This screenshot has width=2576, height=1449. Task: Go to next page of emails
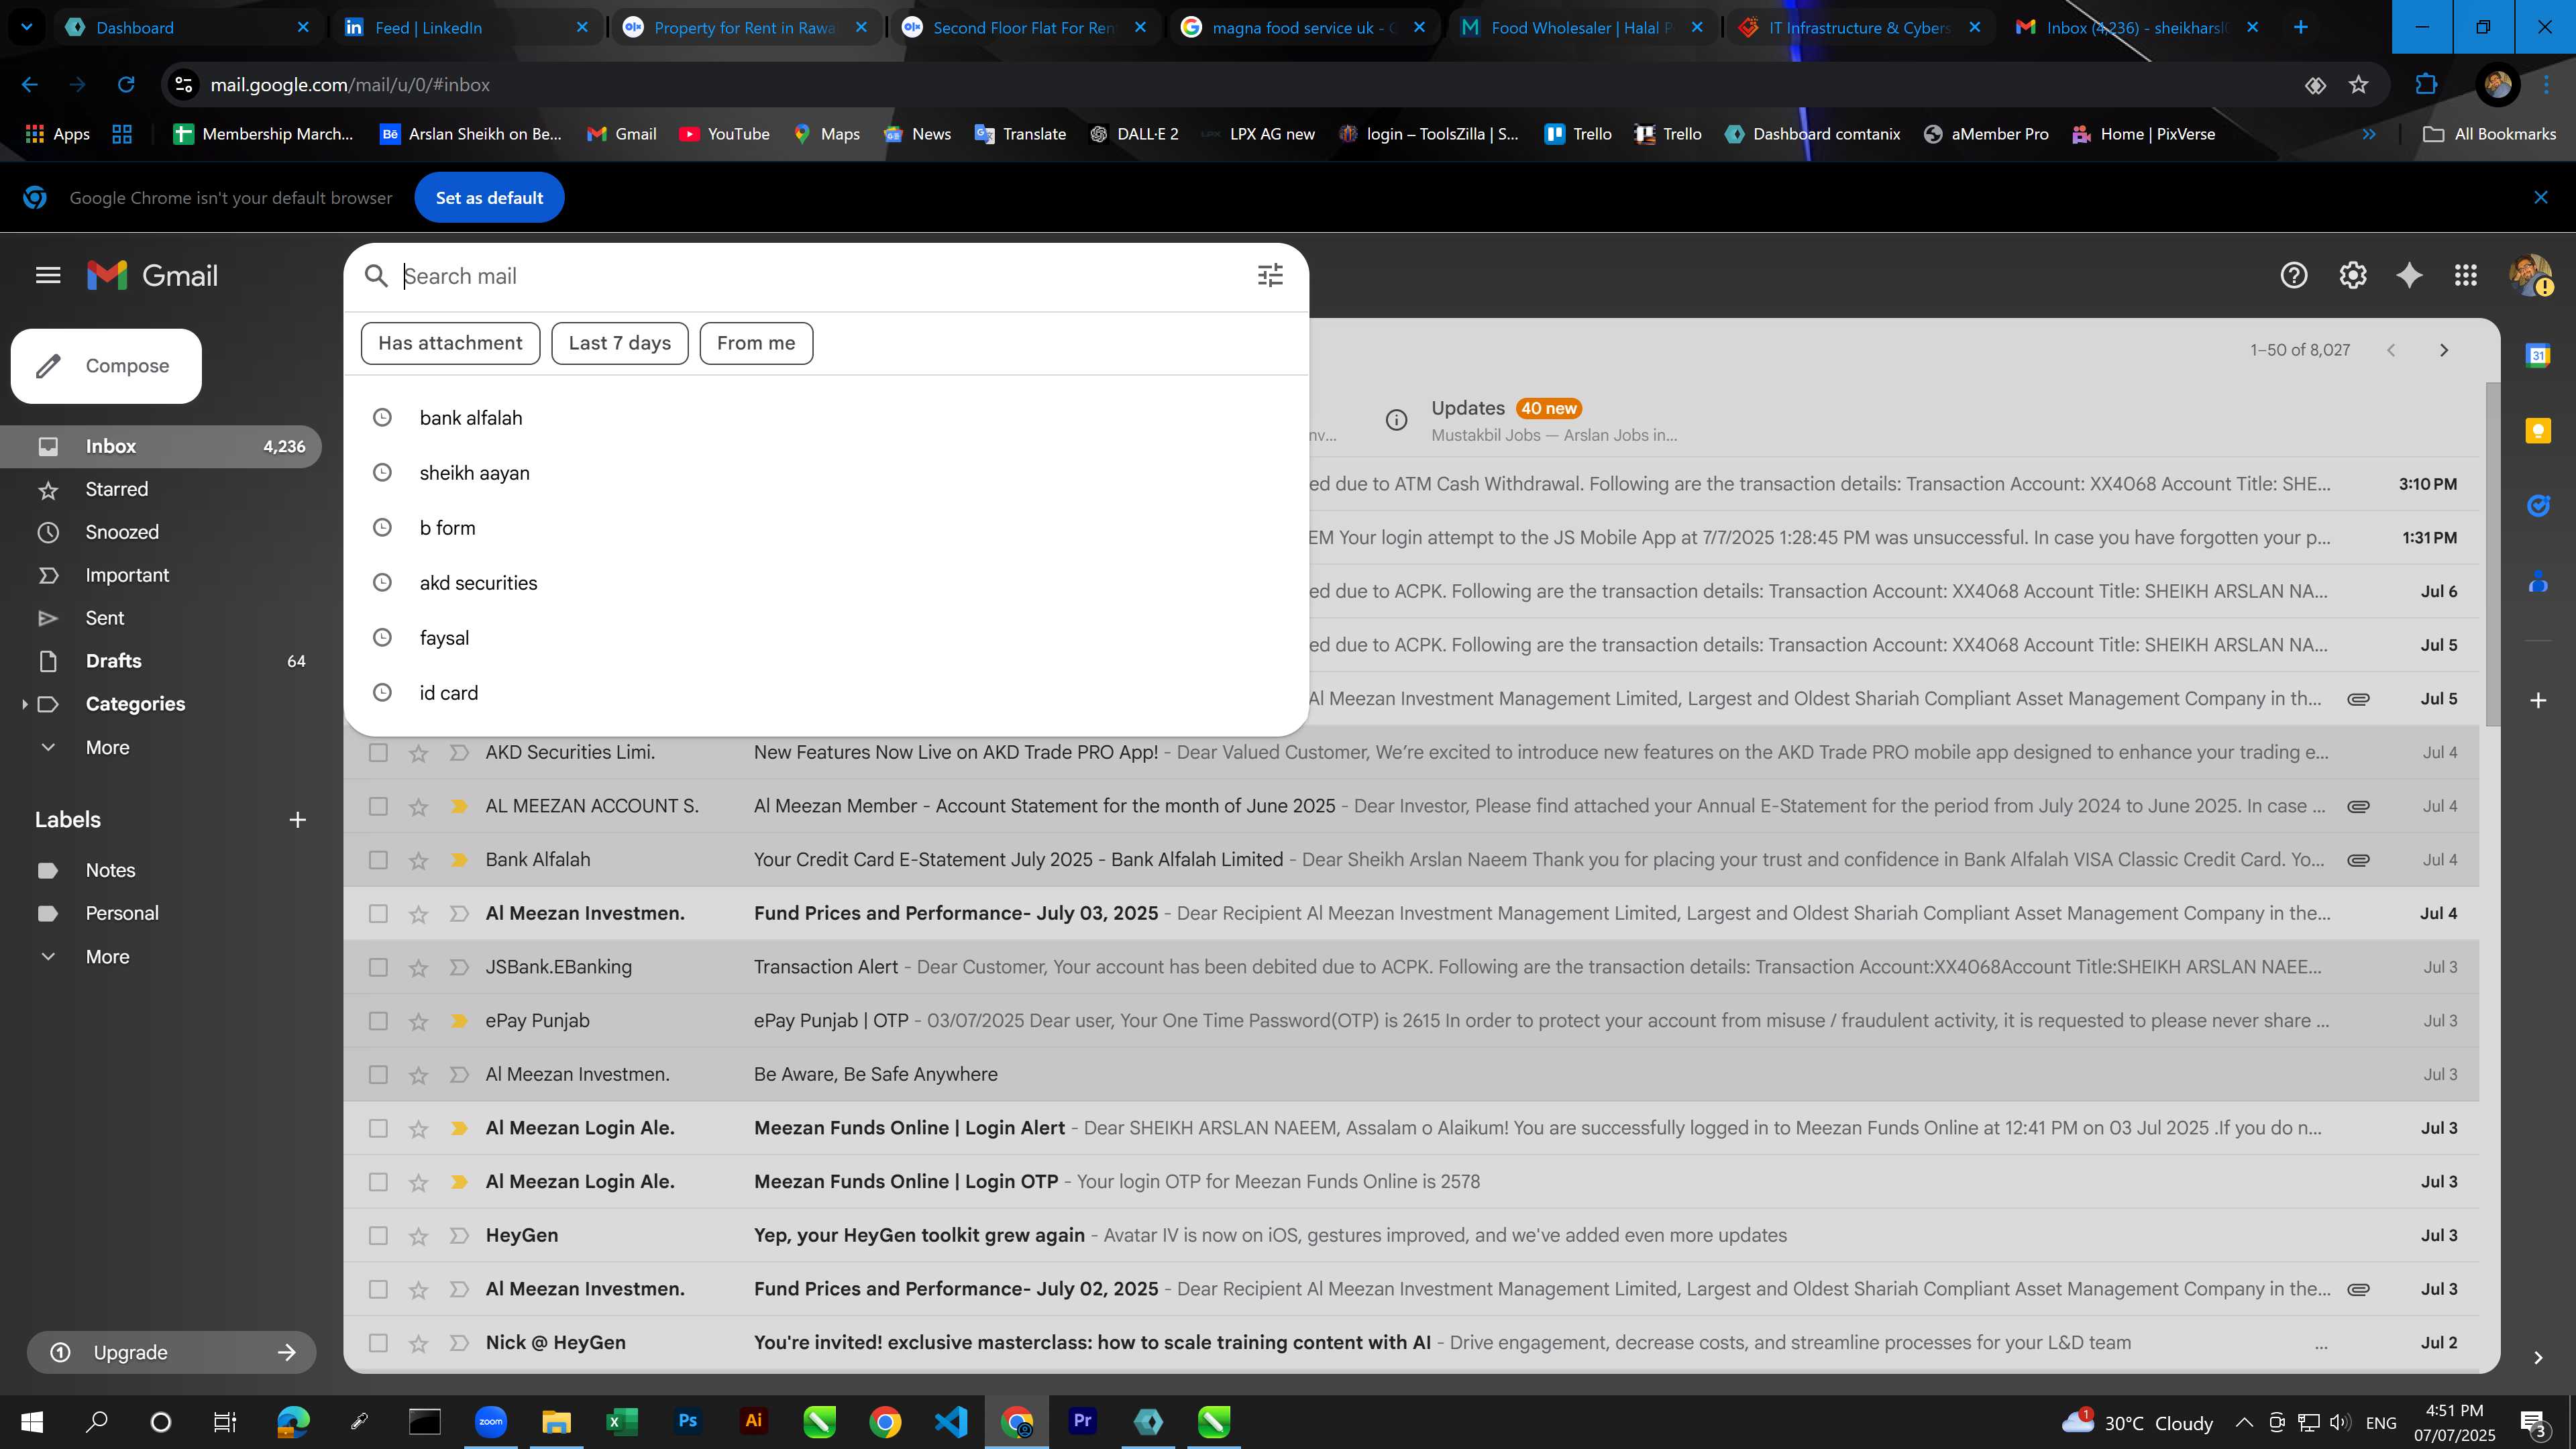pyautogui.click(x=2444, y=350)
